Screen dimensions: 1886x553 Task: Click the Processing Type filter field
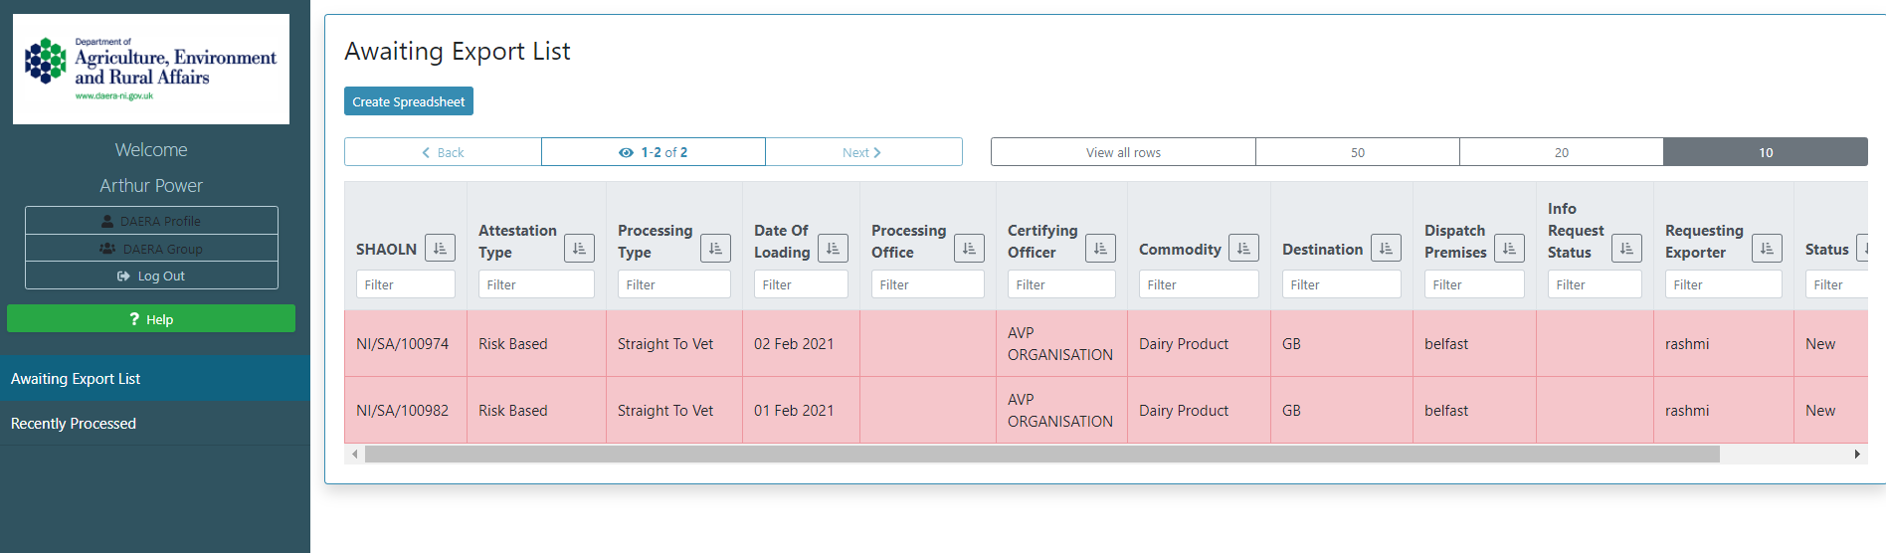[x=674, y=284]
